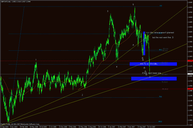Click the 9 Mar 2006 date label
The height and width of the screenshot is (128, 193).
[x=73, y=127]
